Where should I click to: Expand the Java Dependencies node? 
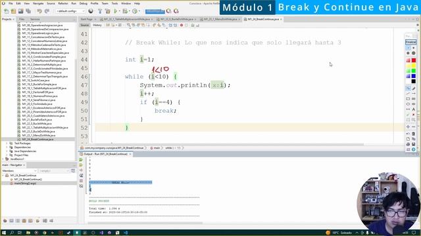click(x=7, y=151)
